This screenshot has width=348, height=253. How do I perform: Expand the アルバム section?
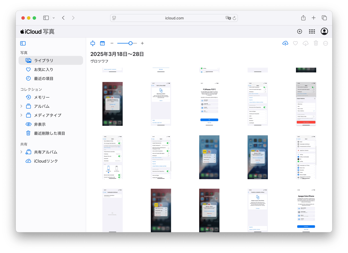[21, 106]
